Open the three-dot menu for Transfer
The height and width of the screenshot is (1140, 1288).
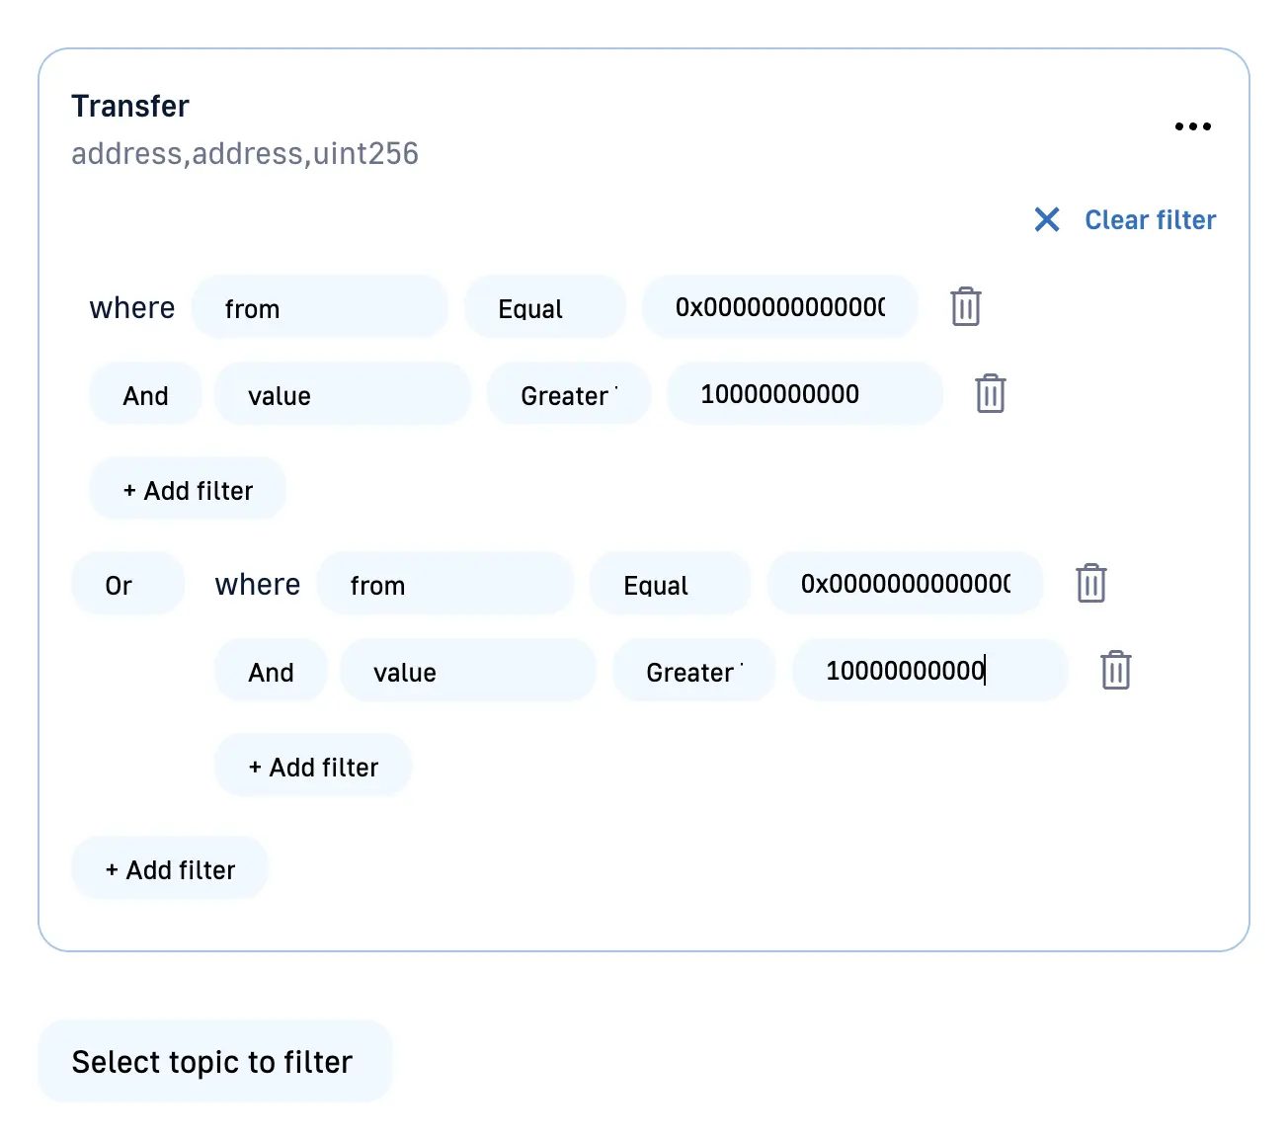(x=1192, y=126)
